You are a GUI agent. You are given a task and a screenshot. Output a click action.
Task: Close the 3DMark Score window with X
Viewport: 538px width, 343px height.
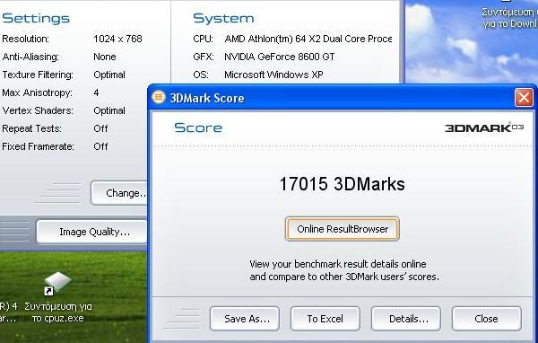524,98
